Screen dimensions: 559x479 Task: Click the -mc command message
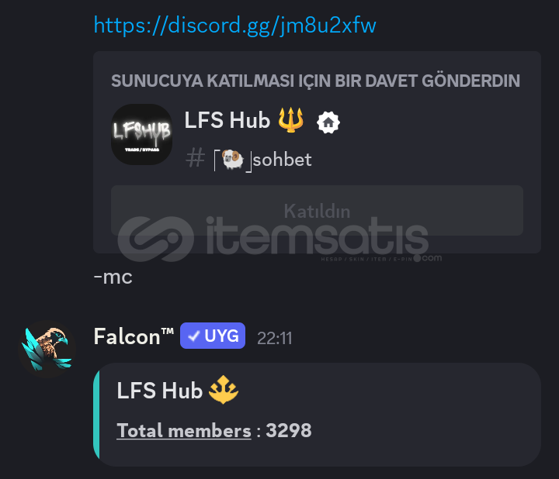click(113, 277)
